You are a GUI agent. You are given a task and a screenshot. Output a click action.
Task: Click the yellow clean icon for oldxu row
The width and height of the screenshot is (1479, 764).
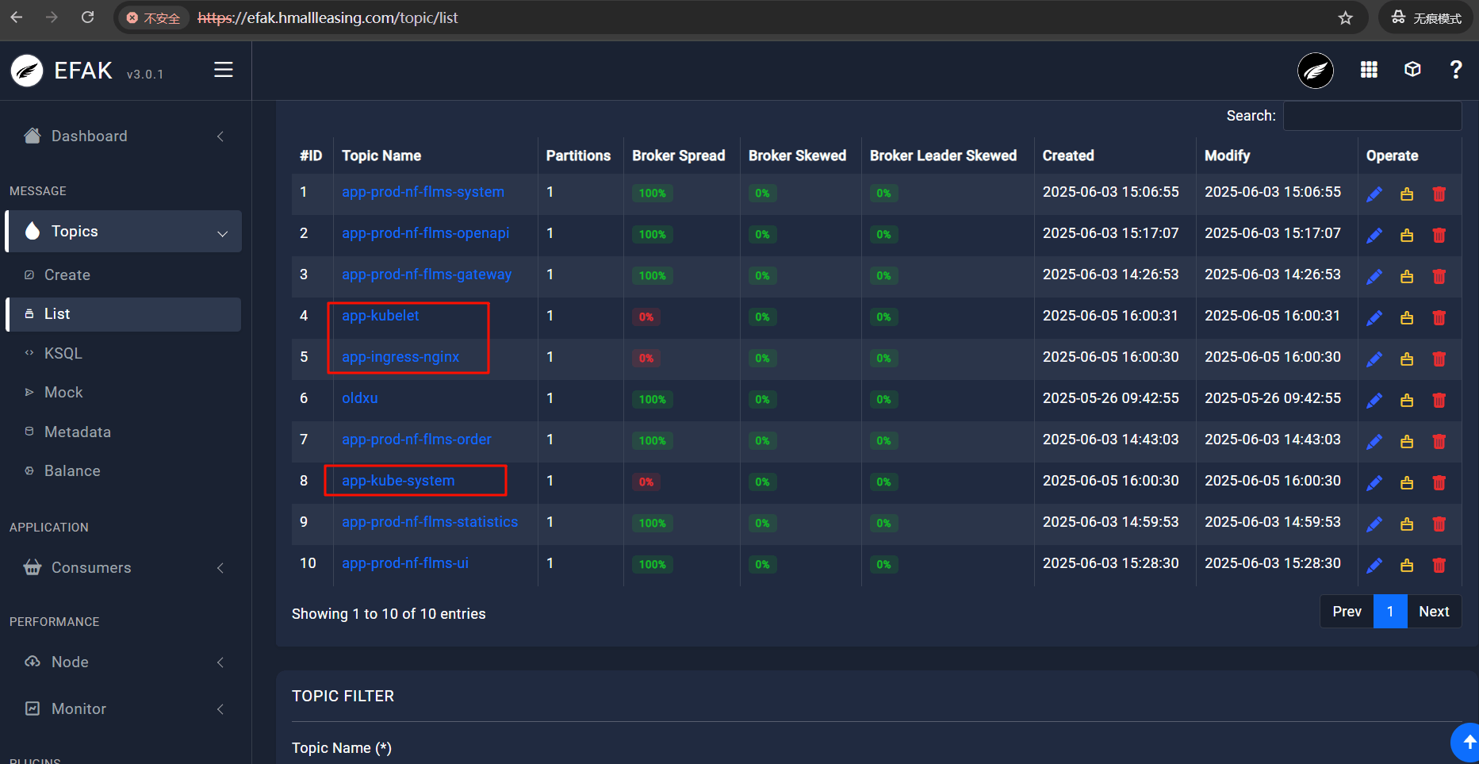[x=1407, y=401]
